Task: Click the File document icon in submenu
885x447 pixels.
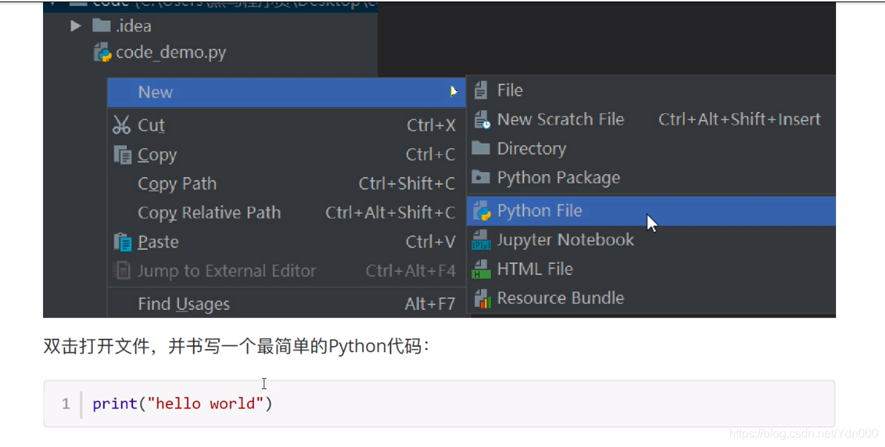Action: coord(480,90)
